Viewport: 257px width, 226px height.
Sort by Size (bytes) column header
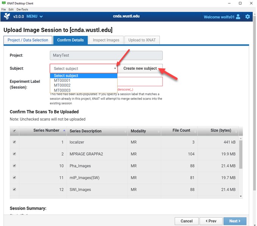tap(220, 131)
